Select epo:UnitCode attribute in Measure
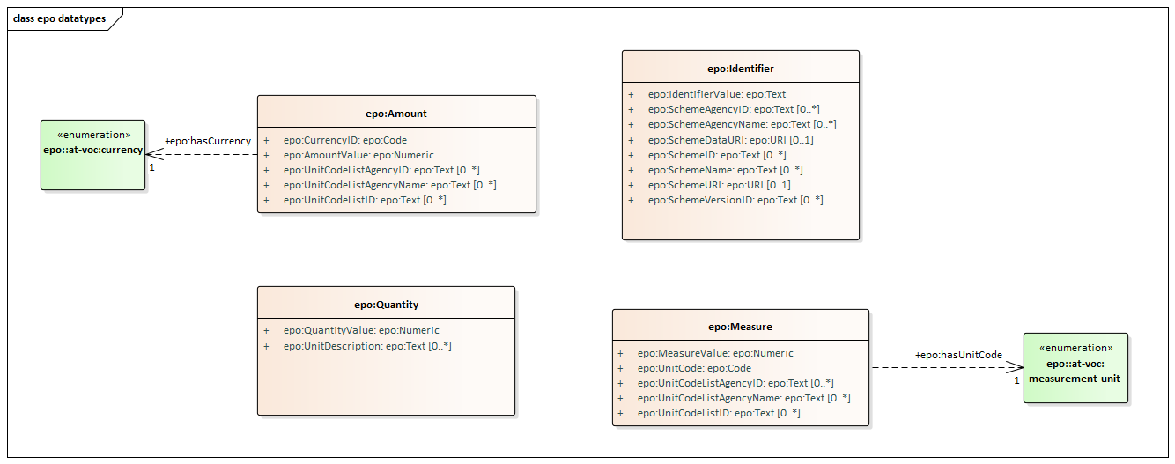 (694, 368)
